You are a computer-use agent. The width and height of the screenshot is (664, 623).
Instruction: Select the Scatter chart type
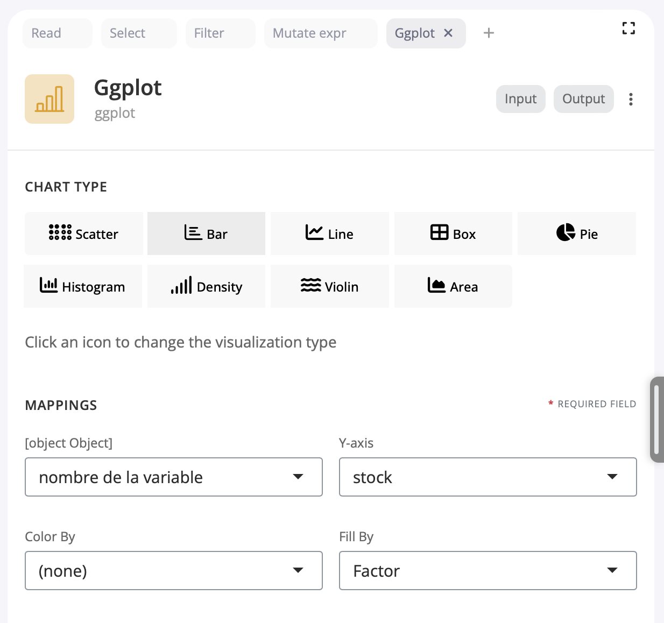coord(83,233)
